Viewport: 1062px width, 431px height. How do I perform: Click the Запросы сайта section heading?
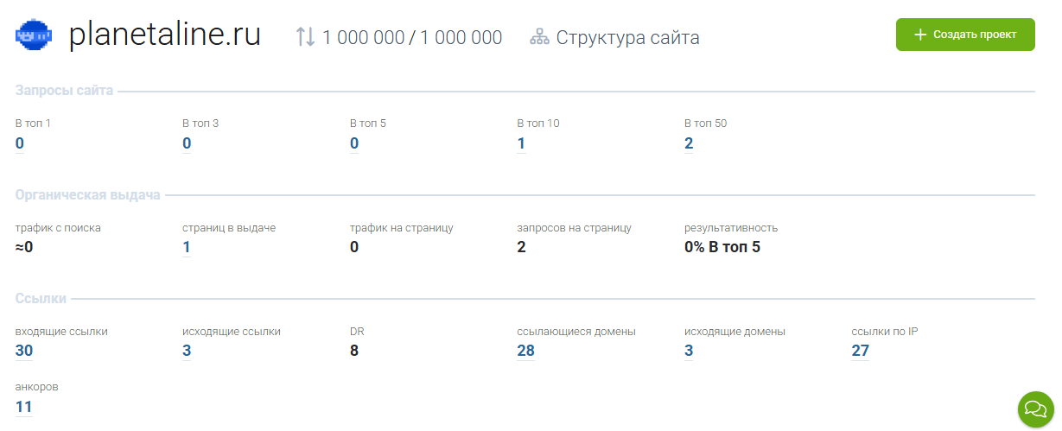point(64,91)
